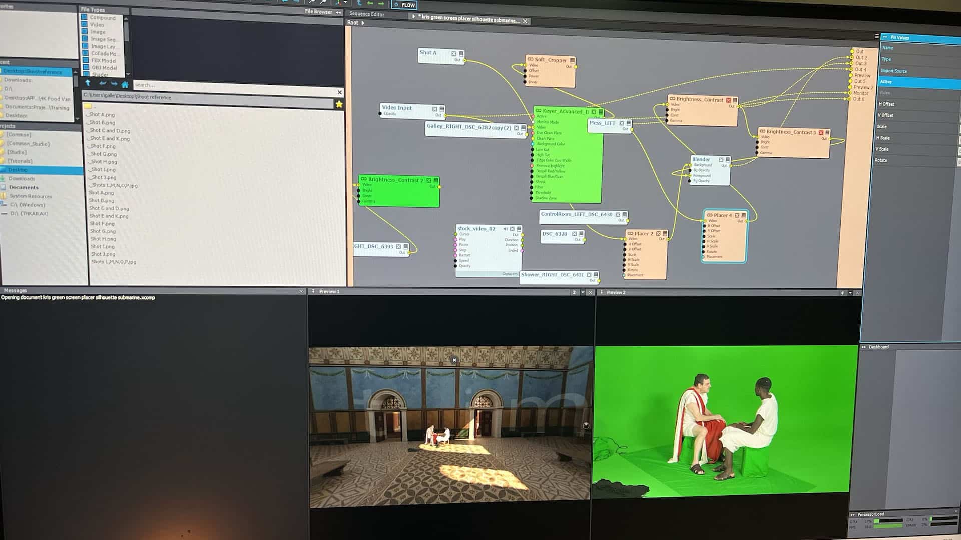Toggle the Video file type checkbox
The height and width of the screenshot is (540, 961).
(85, 24)
